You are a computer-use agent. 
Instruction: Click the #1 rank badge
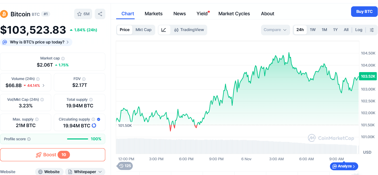click(x=46, y=14)
